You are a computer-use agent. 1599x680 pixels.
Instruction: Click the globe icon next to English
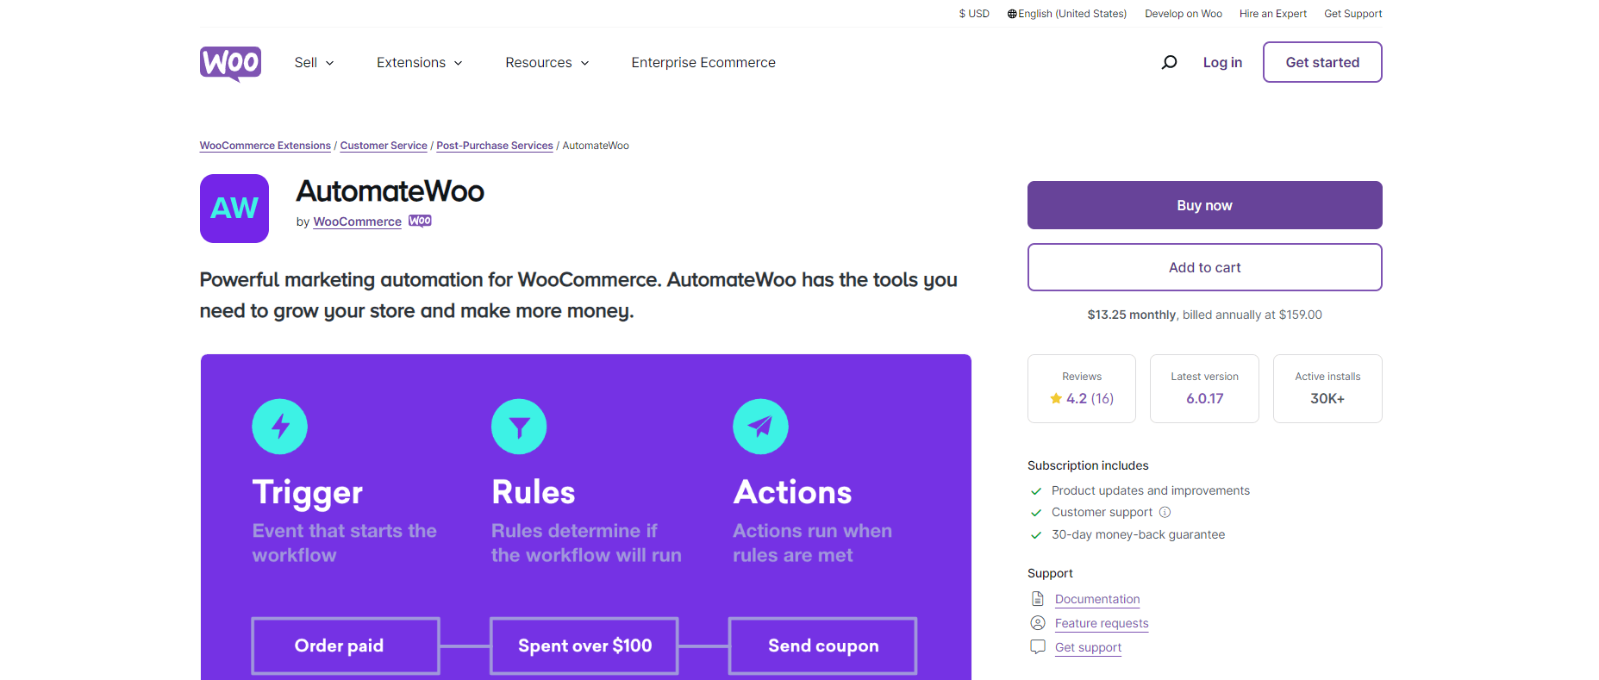coord(1013,13)
